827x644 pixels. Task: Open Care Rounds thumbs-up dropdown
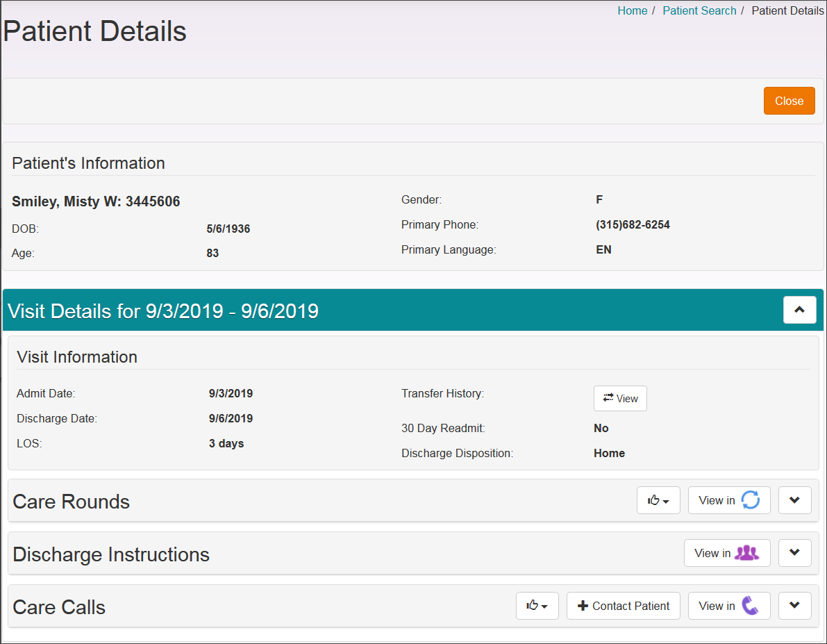point(658,500)
